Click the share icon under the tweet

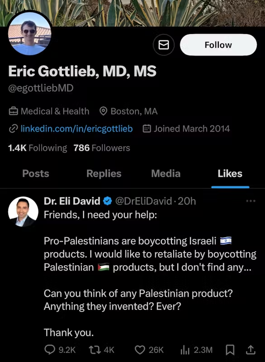click(x=251, y=349)
